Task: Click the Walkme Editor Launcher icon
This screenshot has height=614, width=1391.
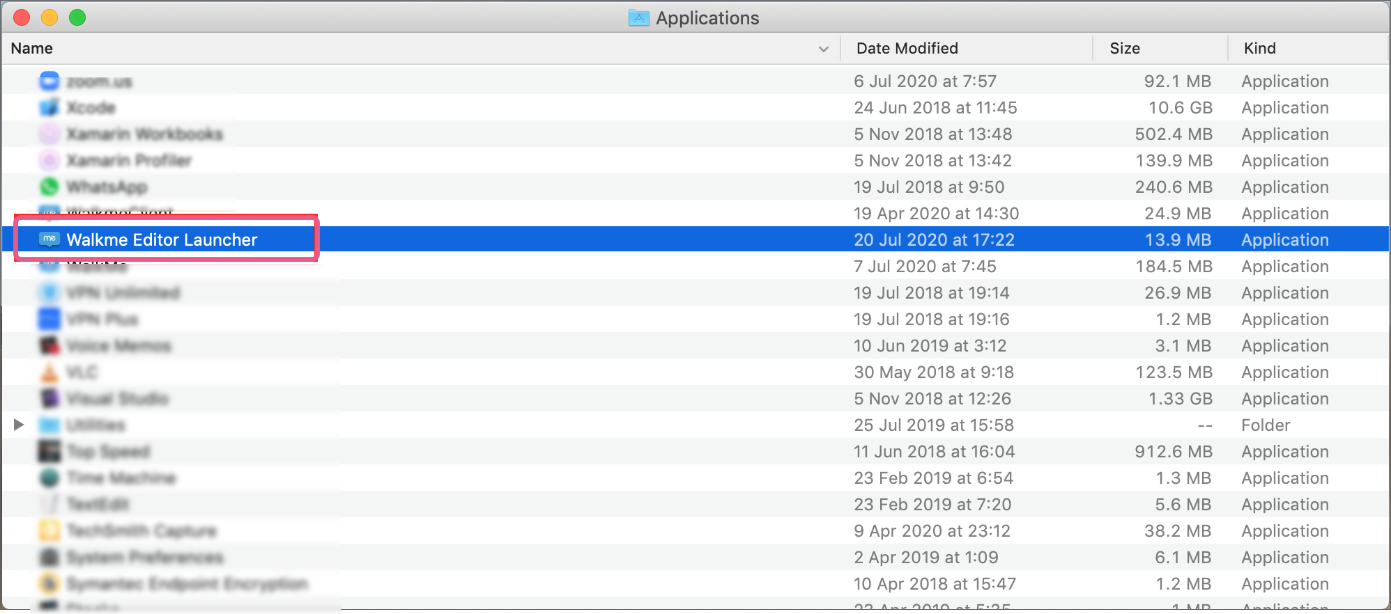Action: coord(49,239)
